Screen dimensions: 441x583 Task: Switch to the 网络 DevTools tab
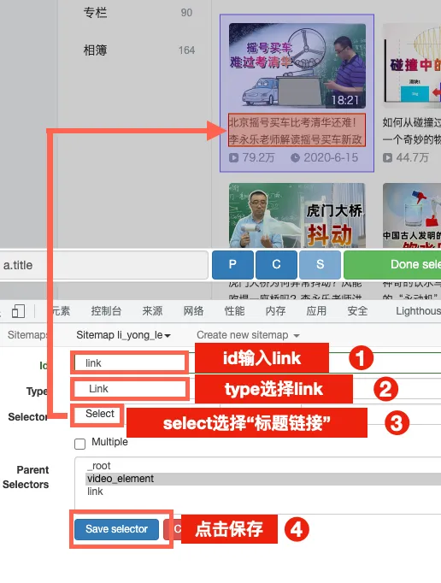click(193, 311)
